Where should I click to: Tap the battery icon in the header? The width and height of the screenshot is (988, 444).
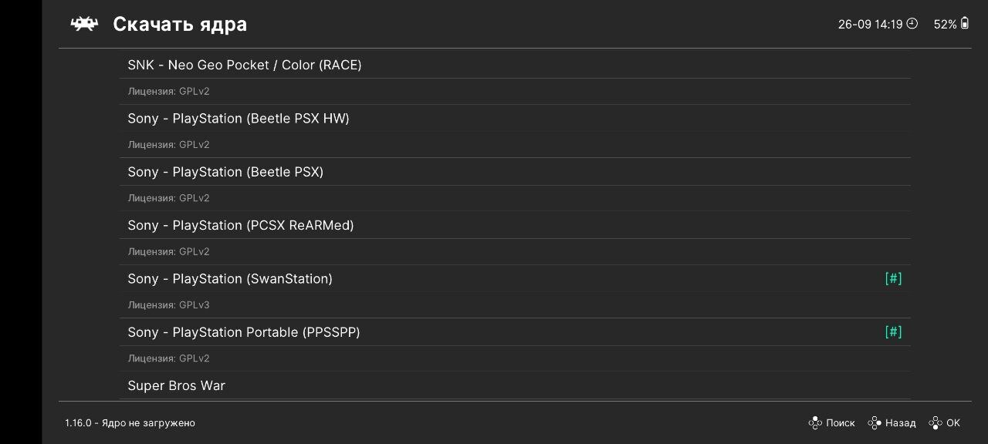coord(964,24)
